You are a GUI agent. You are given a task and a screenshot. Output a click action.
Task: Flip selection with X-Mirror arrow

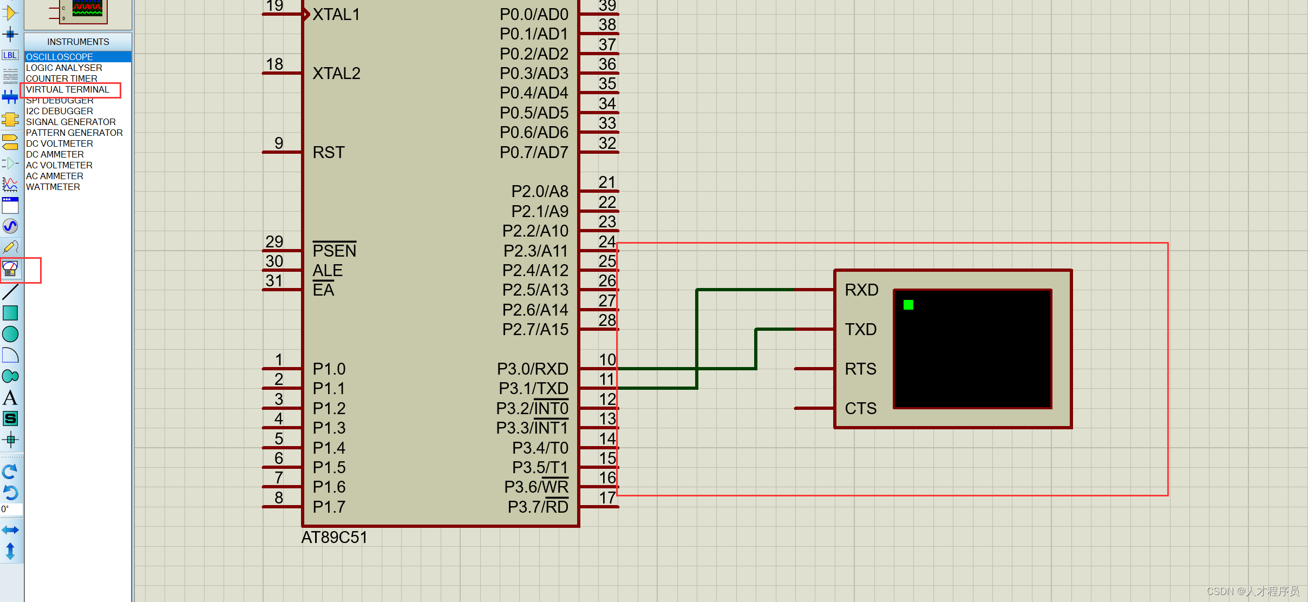(10, 530)
